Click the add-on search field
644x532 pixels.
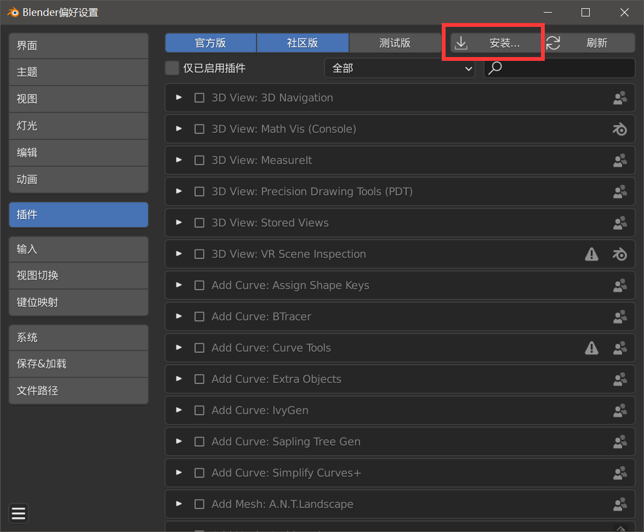(560, 68)
